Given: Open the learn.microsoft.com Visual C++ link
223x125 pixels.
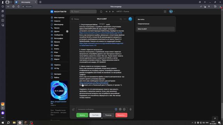Looking at the screenshot, I should point(101,44).
